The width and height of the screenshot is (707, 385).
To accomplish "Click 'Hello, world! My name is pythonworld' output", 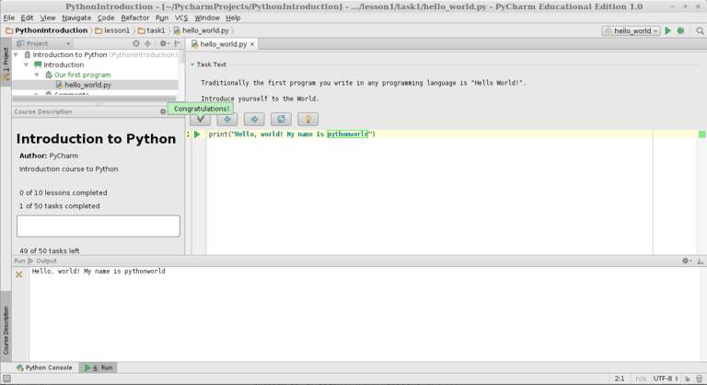I will (99, 272).
